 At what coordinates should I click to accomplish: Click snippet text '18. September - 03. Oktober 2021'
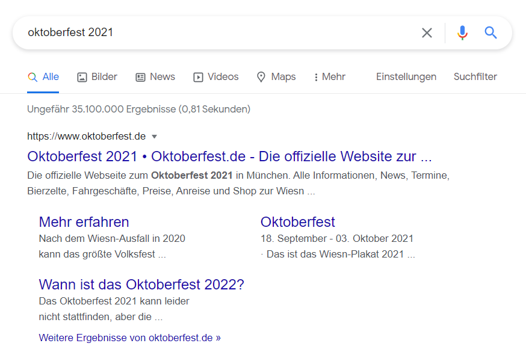coord(337,238)
